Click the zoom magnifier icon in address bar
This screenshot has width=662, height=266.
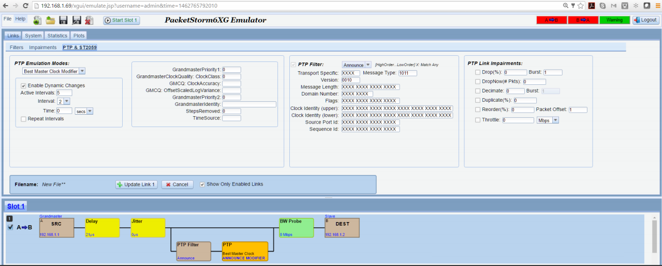pos(566,6)
